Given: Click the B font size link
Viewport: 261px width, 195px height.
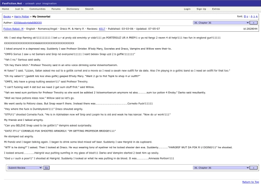Looking at the screenshot, I should click(x=245, y=16).
